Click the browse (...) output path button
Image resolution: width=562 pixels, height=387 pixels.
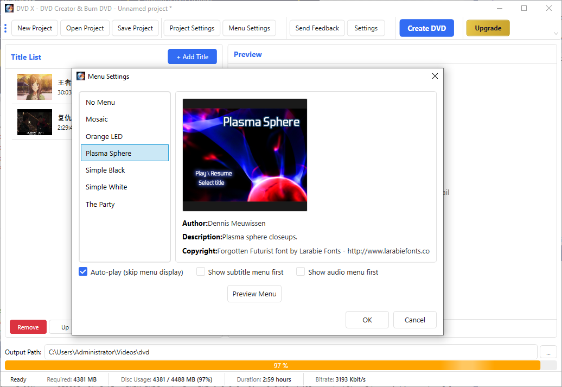click(x=548, y=352)
